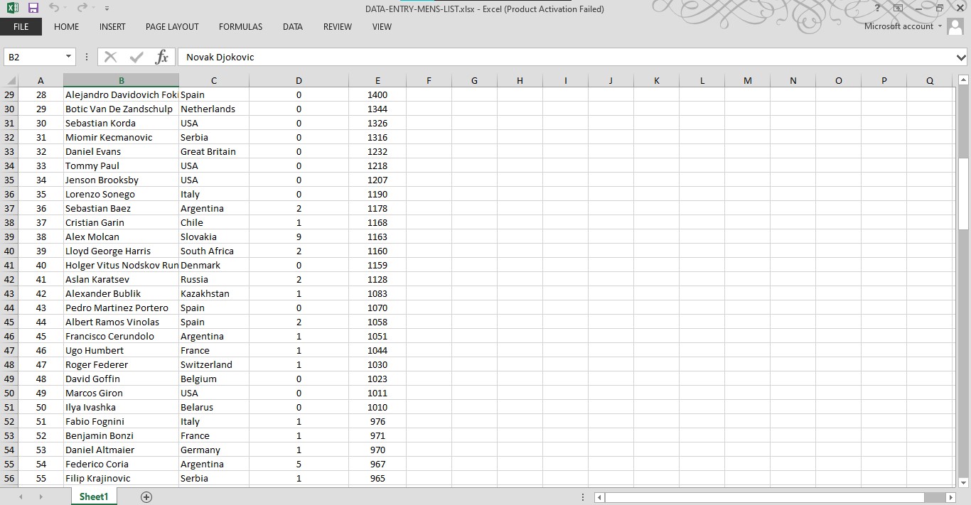Undo the last action with the Undo arrow

(x=54, y=9)
